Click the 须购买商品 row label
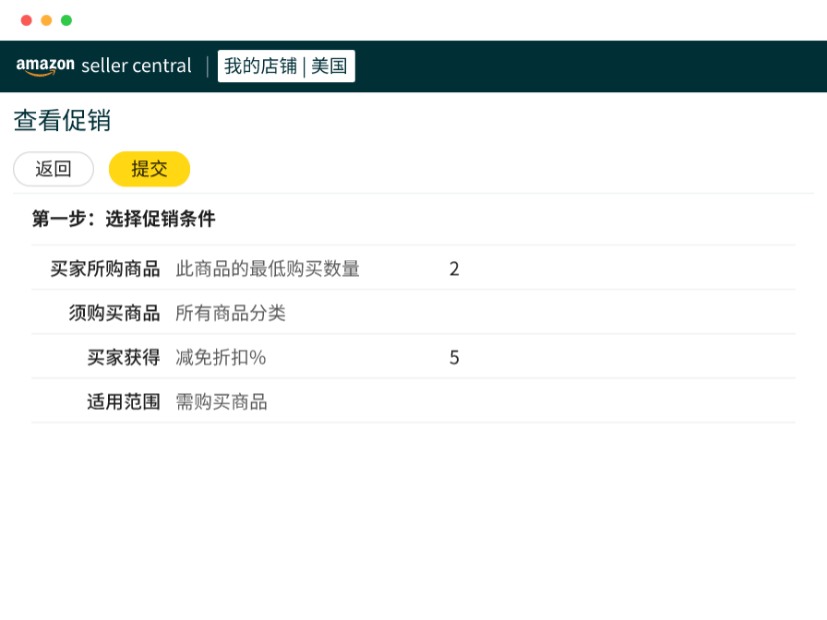 [114, 313]
